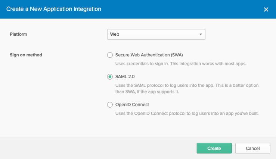The image size is (276, 159).
Task: Click the SWA description about credentials
Action: coord(181,64)
